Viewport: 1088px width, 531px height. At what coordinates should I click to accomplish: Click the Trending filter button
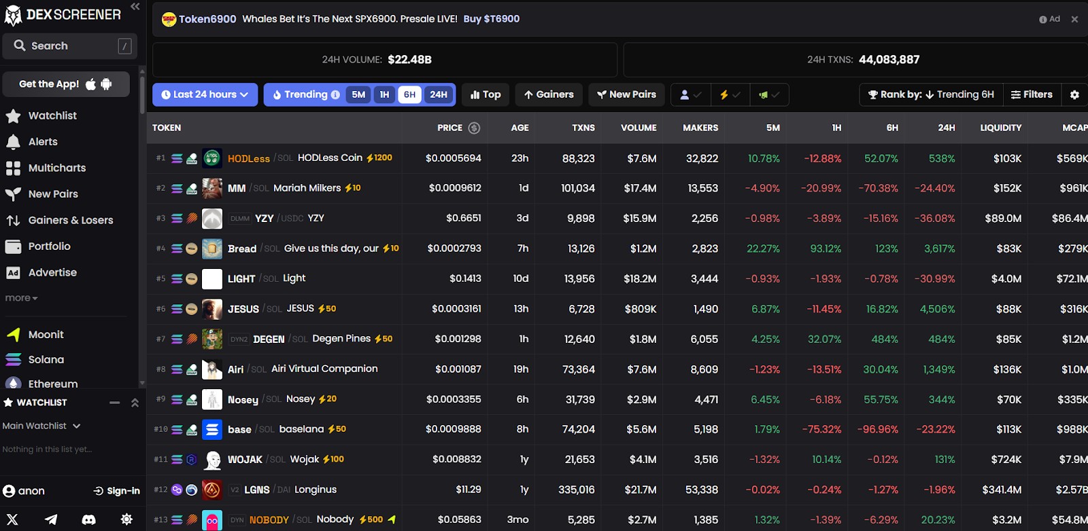[306, 95]
